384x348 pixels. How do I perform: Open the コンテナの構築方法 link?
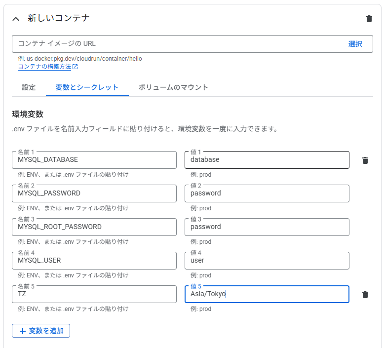(x=44, y=67)
